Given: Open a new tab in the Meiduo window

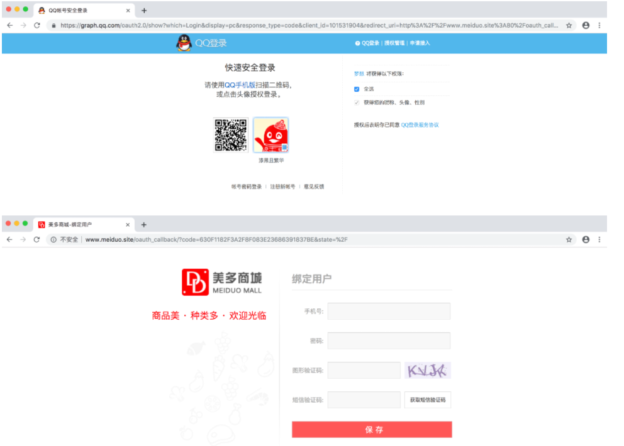Looking at the screenshot, I should [144, 225].
